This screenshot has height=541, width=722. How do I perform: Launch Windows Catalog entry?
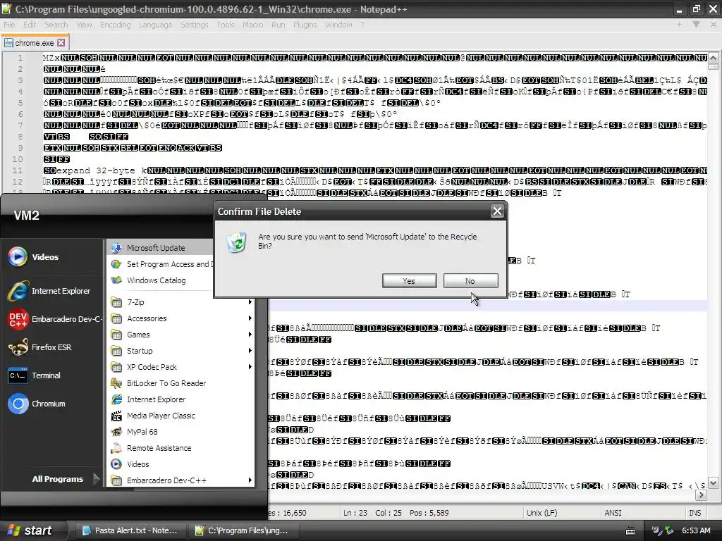(161, 280)
